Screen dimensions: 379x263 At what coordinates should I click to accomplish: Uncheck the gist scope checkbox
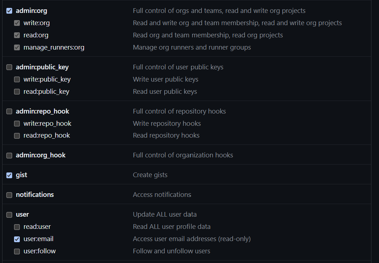(9, 175)
